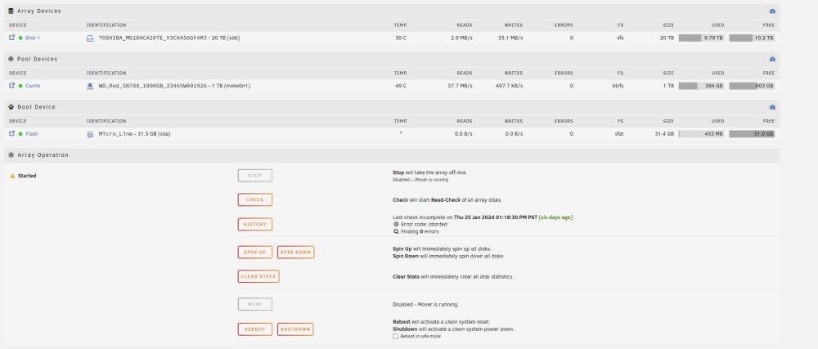Viewport: 818px width, 349px height.
Task: Open the Flash device link
Action: pos(32,134)
